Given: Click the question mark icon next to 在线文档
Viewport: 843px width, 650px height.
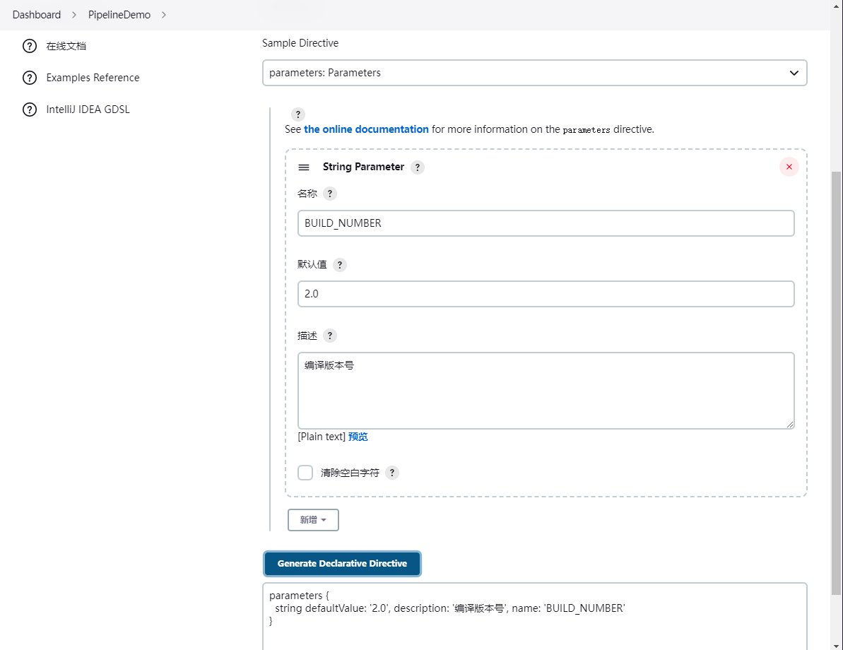Looking at the screenshot, I should click(29, 45).
